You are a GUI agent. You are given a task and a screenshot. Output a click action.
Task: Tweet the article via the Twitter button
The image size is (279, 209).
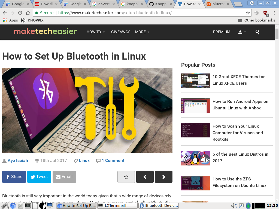tap(39, 177)
